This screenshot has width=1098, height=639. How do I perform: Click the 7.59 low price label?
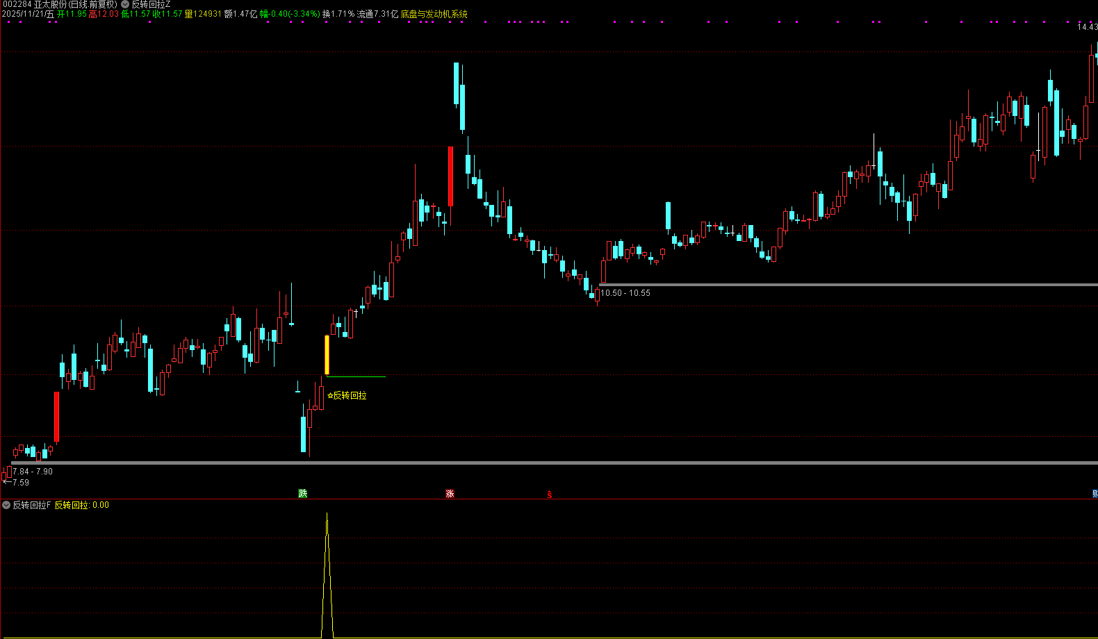[x=21, y=483]
